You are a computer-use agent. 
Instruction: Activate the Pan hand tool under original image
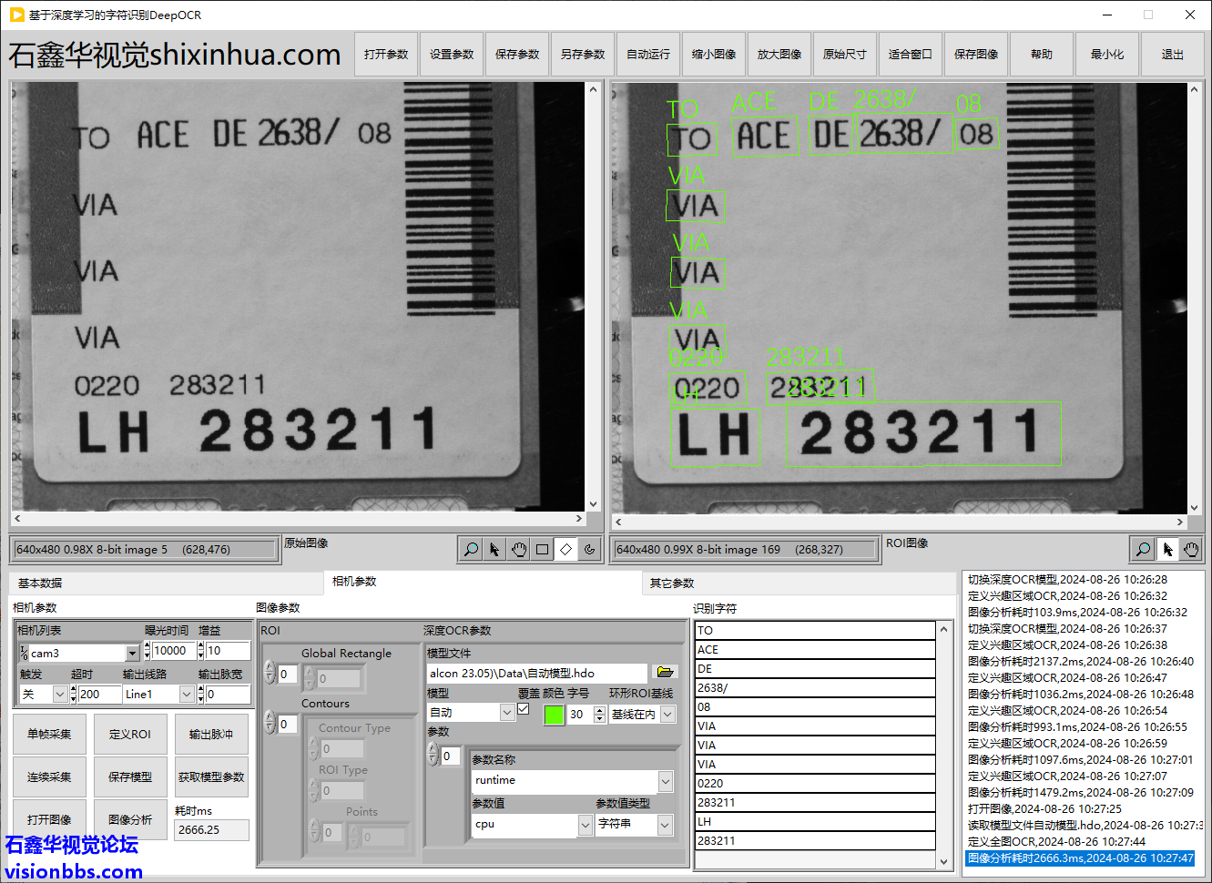[519, 550]
